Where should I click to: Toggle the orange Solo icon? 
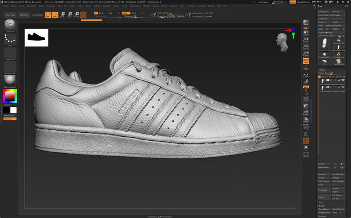tap(306, 141)
